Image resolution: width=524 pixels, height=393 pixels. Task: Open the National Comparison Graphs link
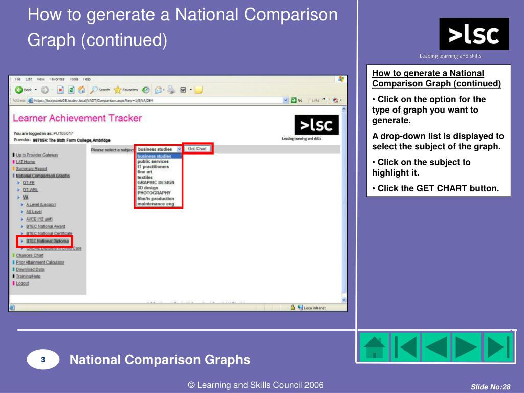pyautogui.click(x=43, y=176)
